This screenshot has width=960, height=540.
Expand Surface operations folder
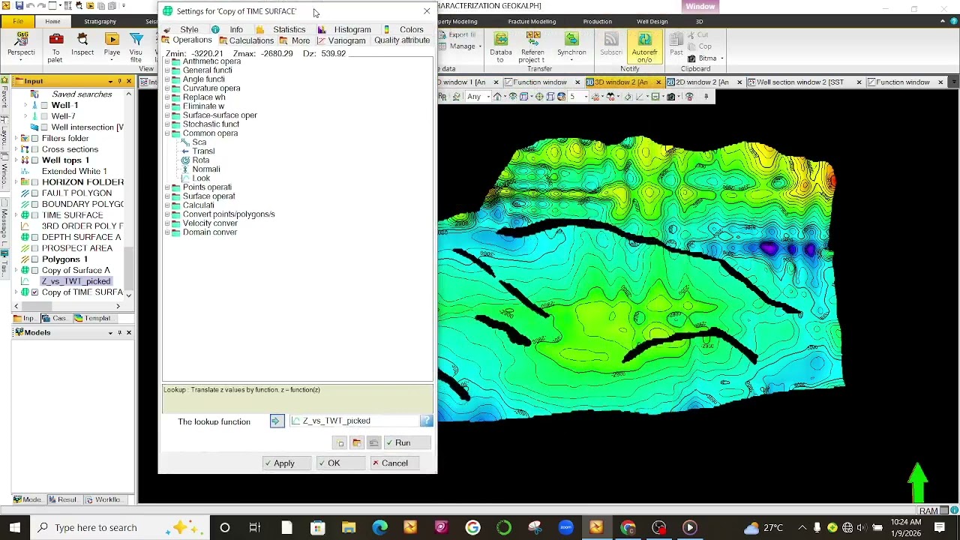(167, 196)
